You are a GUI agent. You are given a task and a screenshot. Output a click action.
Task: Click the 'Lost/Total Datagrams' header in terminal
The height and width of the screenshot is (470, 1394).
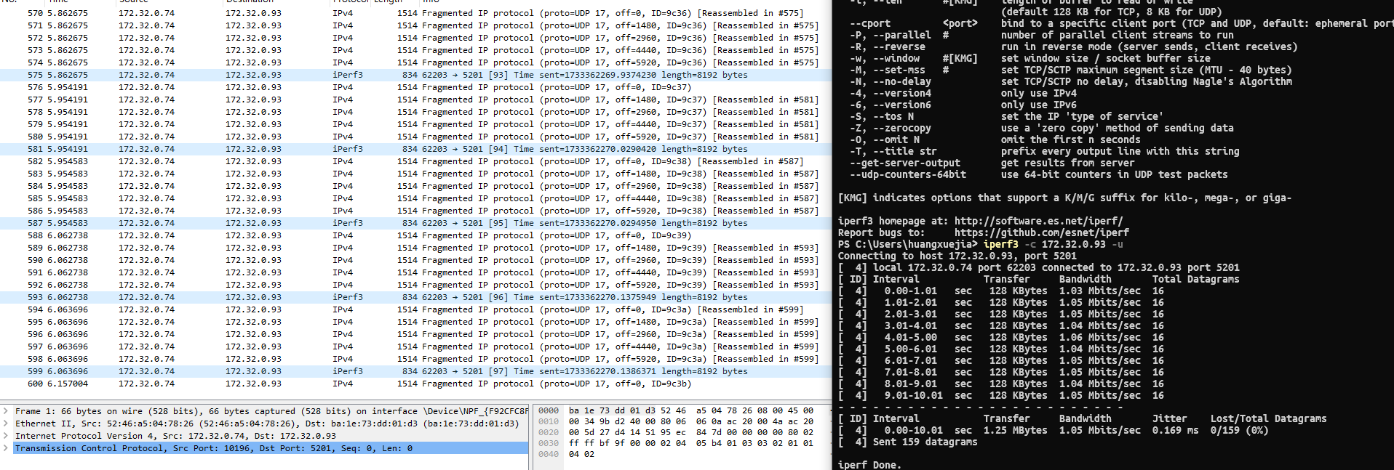pos(1268,418)
